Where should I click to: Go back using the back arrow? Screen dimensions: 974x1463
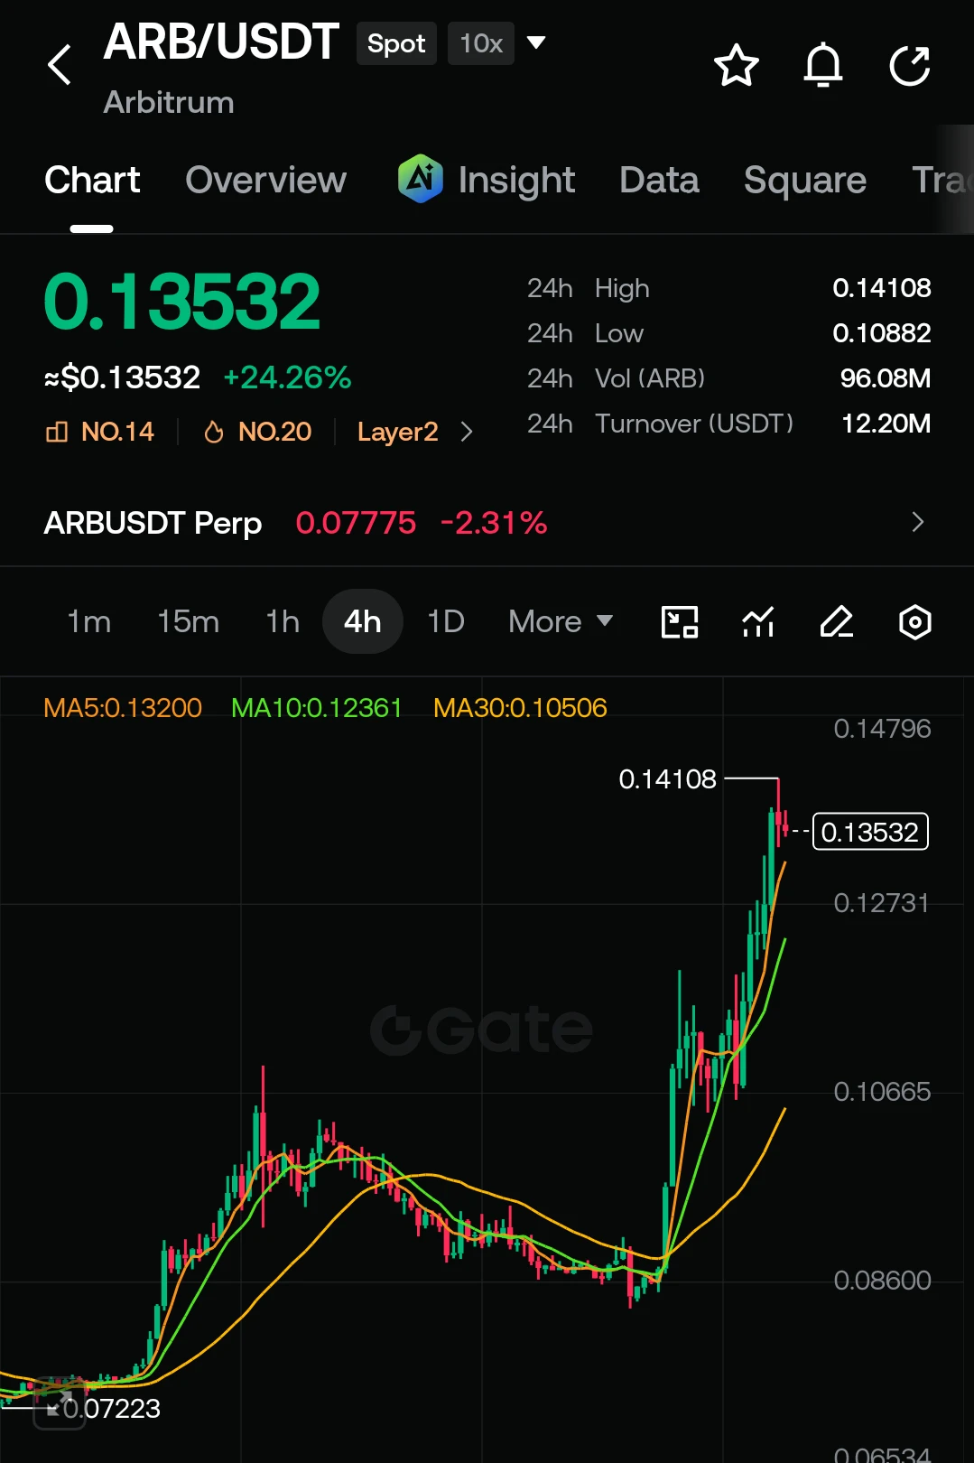[x=60, y=65]
